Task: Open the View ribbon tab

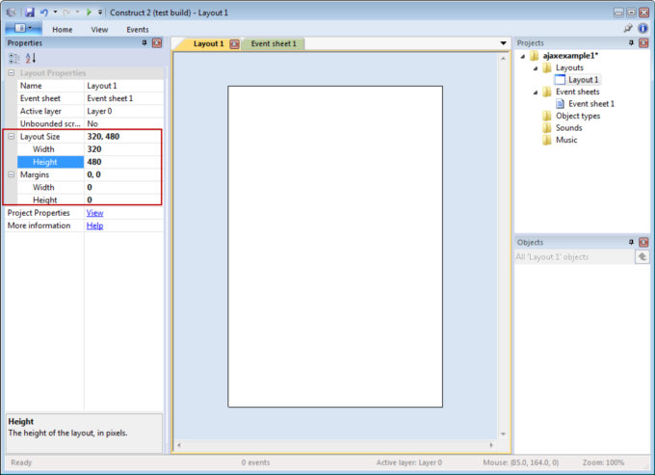Action: (x=99, y=30)
